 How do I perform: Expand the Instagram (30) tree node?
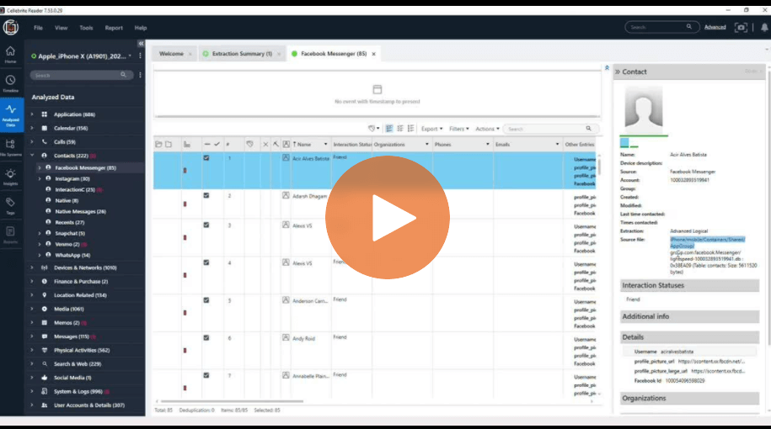tap(40, 178)
